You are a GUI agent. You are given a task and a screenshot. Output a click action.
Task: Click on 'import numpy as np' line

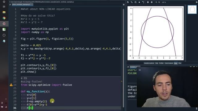click(x=35, y=32)
